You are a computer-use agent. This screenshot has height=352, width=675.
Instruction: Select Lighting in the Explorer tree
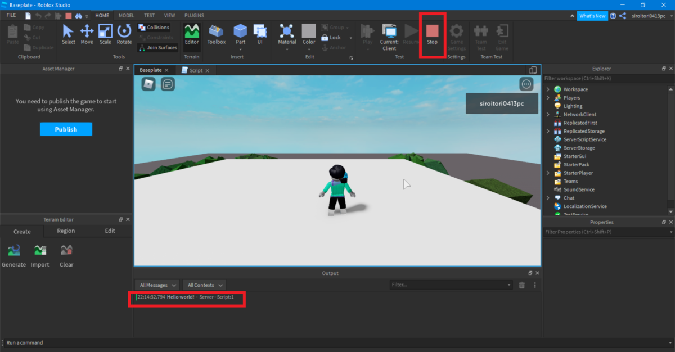(573, 106)
